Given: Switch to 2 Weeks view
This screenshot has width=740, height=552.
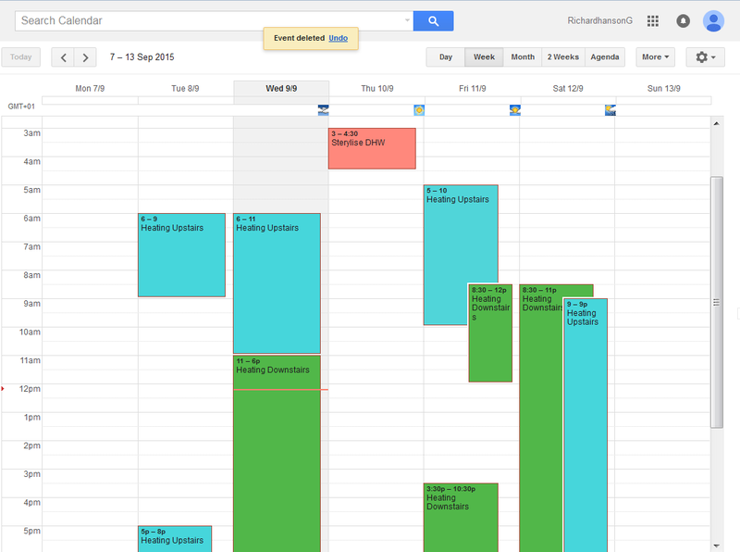Looking at the screenshot, I should click(563, 57).
